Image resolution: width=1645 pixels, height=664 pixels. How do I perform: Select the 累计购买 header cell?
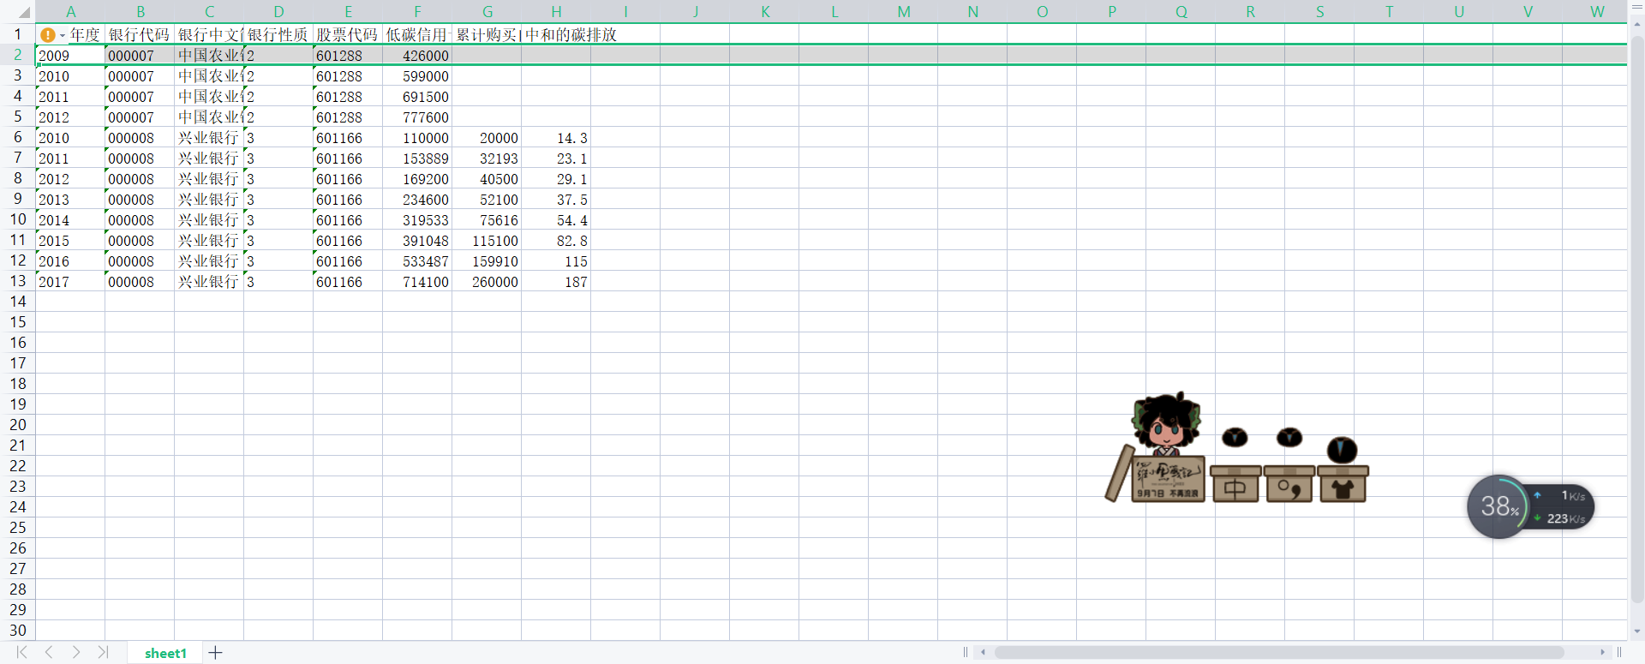[x=487, y=34]
